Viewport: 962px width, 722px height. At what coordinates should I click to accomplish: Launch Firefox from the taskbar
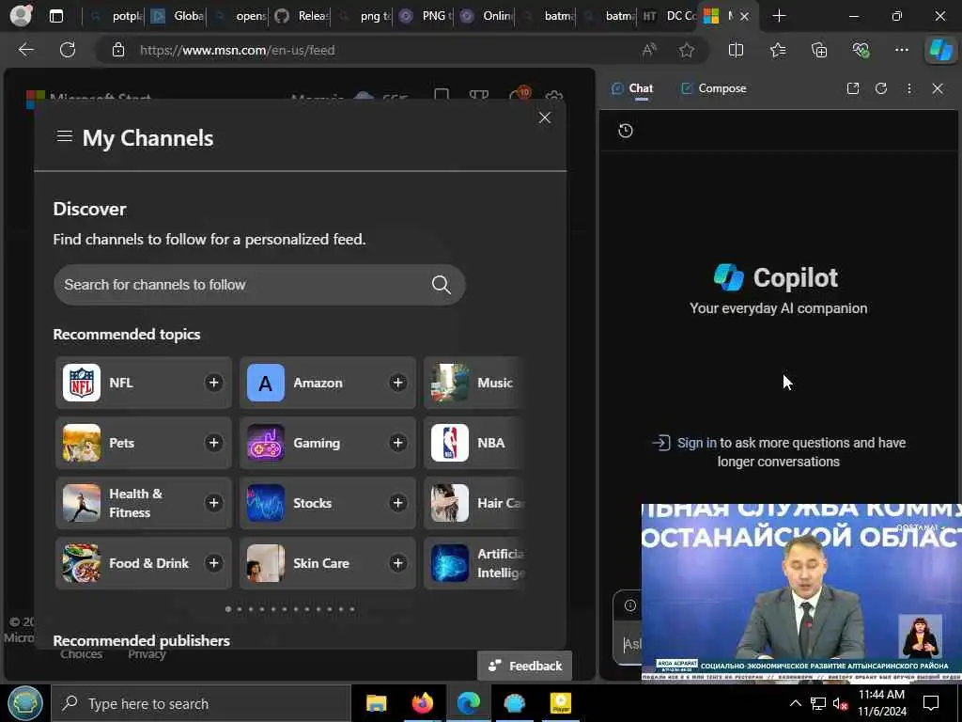click(422, 703)
